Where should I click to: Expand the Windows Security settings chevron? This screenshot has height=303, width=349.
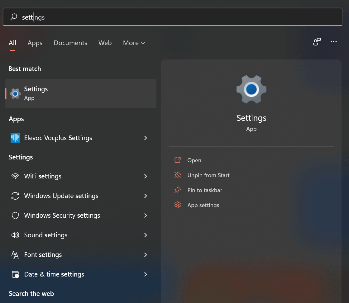pyautogui.click(x=146, y=215)
